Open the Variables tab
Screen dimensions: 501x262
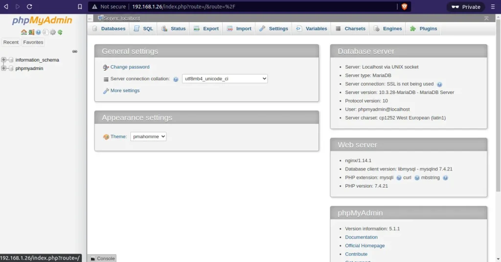312,28
